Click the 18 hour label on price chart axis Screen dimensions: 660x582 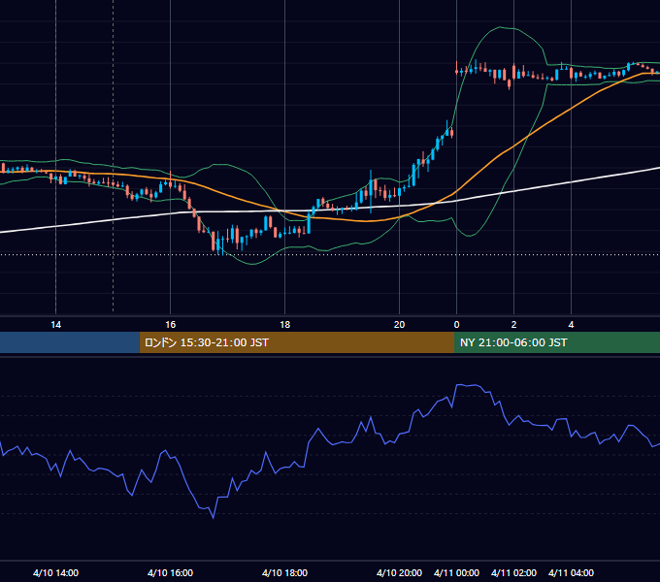coord(285,325)
